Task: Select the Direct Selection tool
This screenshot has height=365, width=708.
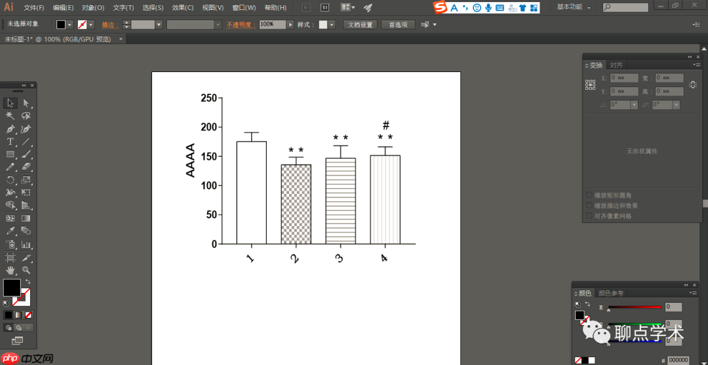Action: pos(26,103)
